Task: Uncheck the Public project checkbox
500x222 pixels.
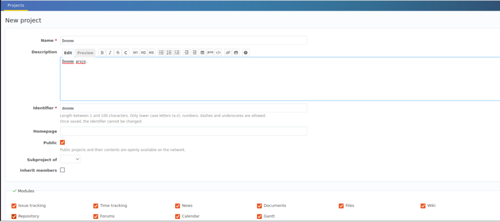Action: pos(62,142)
